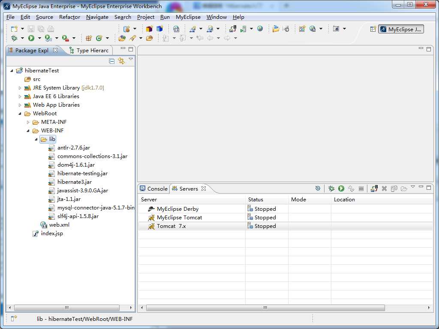Click the main toolbar green Run icon
The image size is (439, 329).
[31, 38]
